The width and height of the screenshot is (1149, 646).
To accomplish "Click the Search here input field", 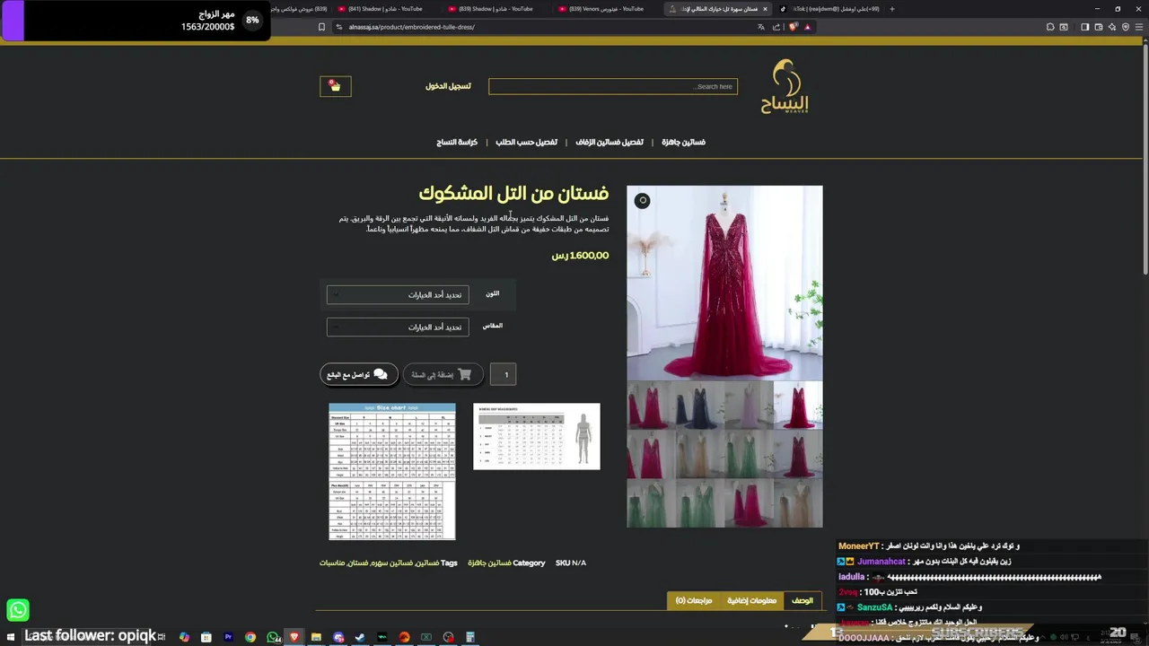I will (613, 86).
